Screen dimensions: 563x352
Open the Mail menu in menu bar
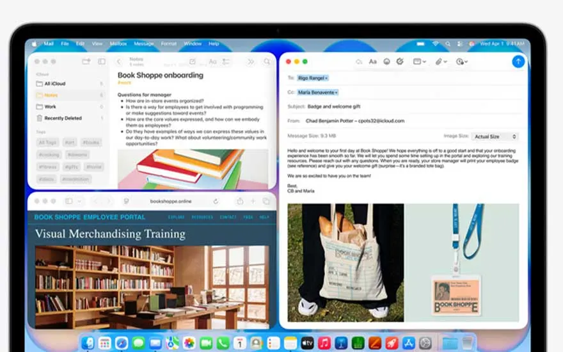49,44
